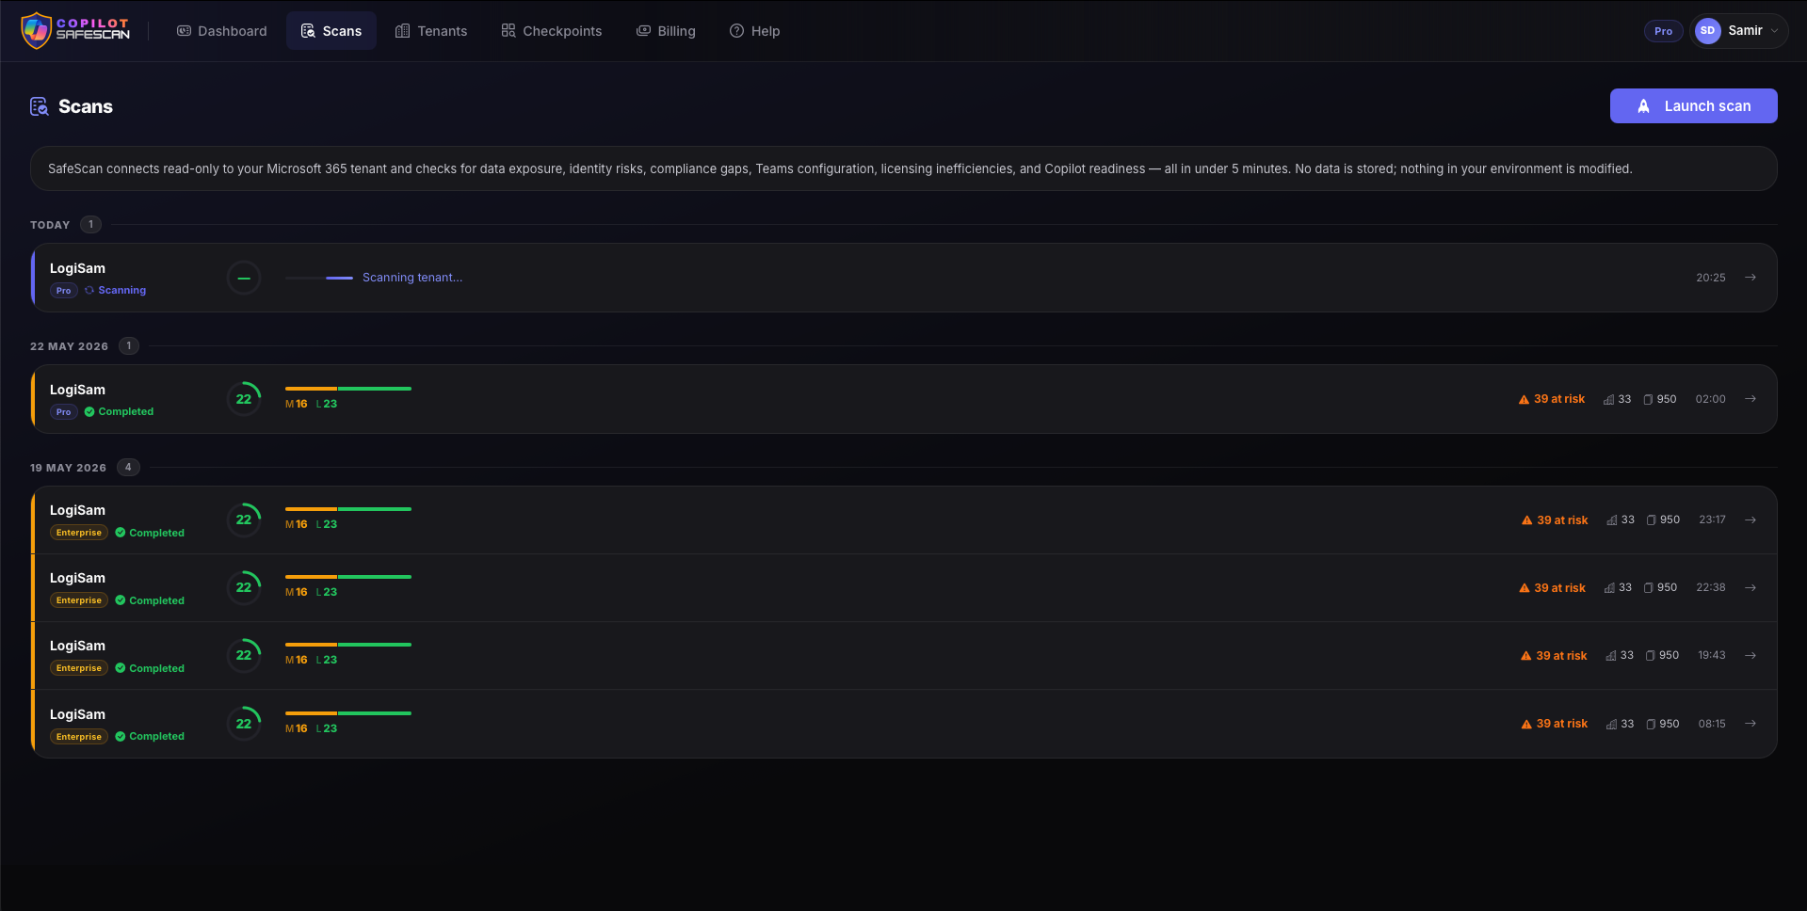Click the Completed status text in the 08:15 row
This screenshot has width=1807, height=911.
point(157,736)
